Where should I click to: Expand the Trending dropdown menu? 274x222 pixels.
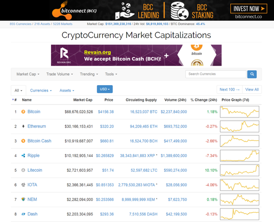pyautogui.click(x=89, y=74)
